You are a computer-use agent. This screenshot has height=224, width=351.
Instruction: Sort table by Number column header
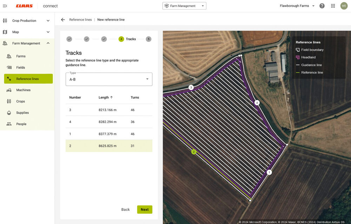point(75,97)
